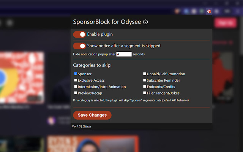Disable the Enable plugin toggle
243x152 pixels.
79,35
